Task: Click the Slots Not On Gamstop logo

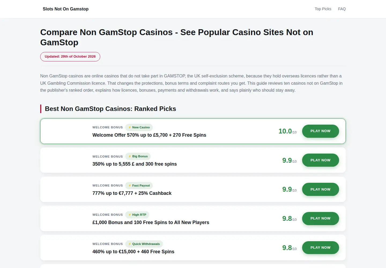Action: (x=66, y=9)
